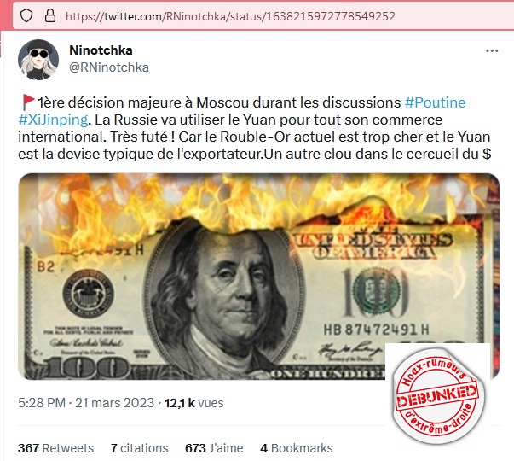Open the burning dollar bill image
This screenshot has height=461, width=514.
pos(258,276)
